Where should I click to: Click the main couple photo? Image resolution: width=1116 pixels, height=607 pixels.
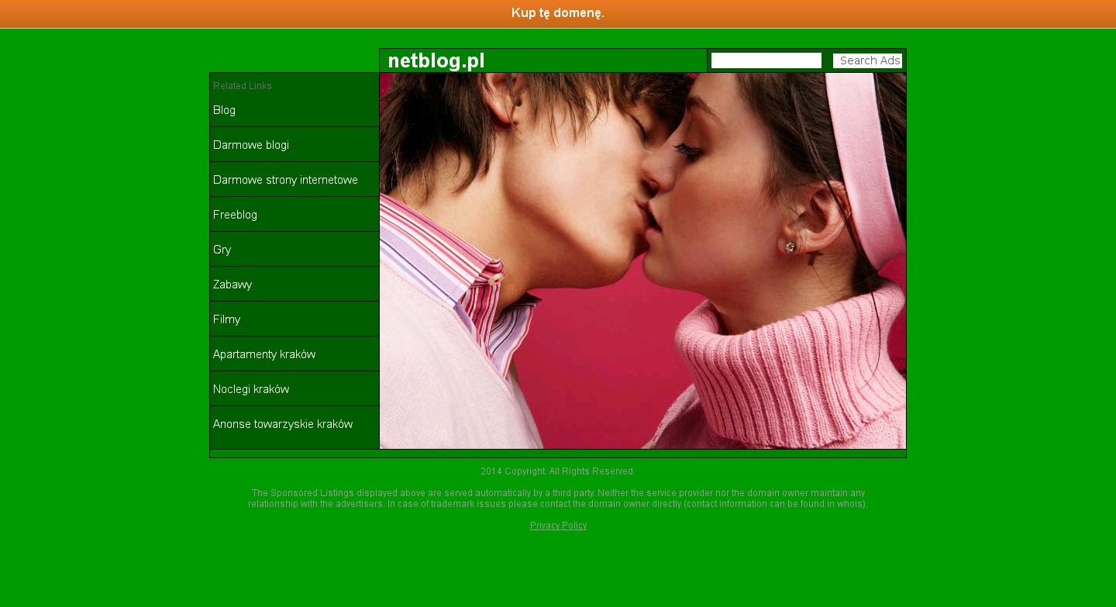coord(642,260)
